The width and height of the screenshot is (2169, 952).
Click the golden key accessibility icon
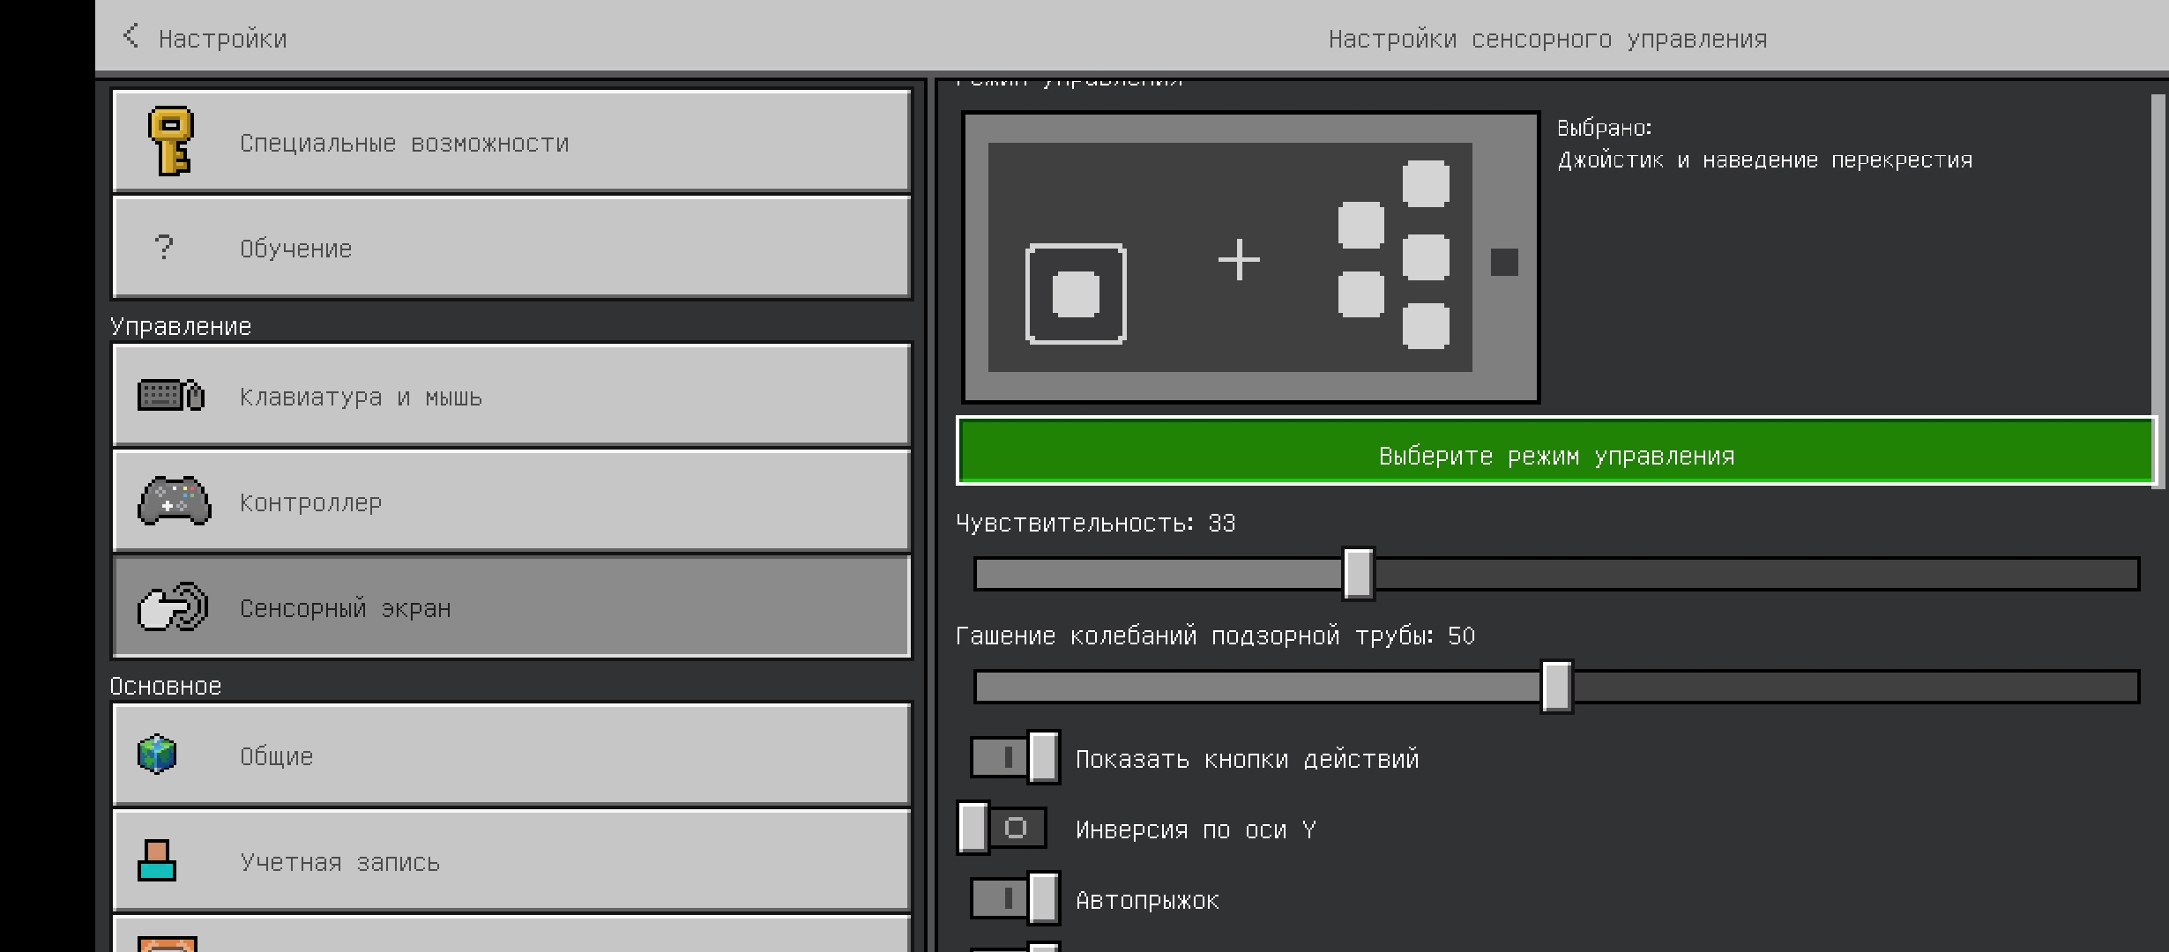(x=170, y=141)
